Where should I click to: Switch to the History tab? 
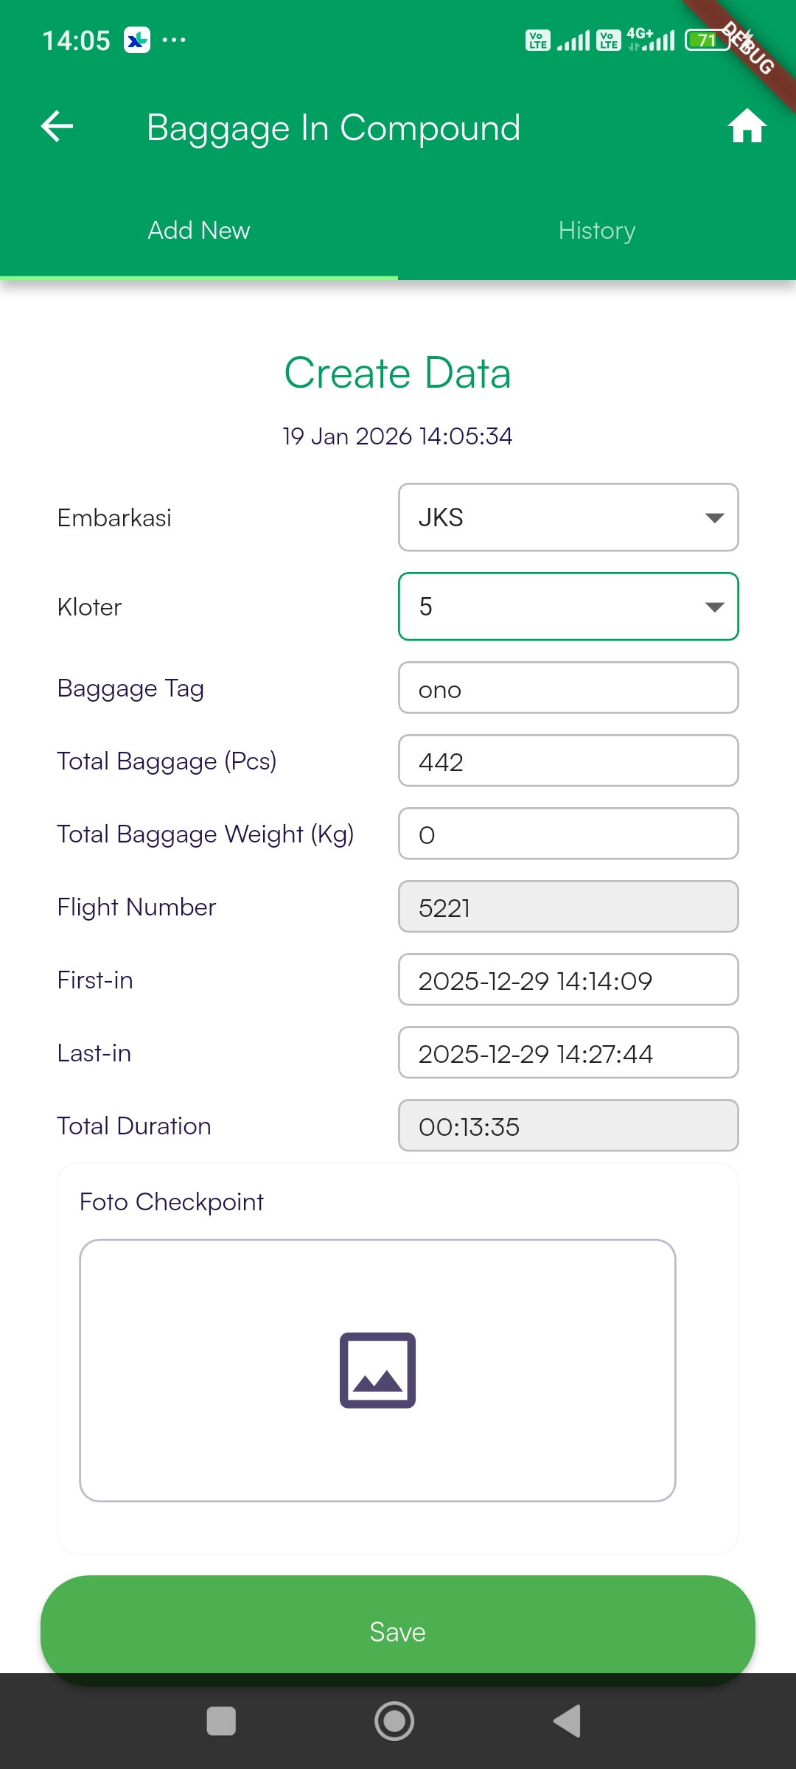pyautogui.click(x=597, y=231)
